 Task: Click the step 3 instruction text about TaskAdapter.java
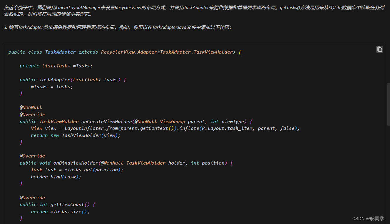pos(118,27)
